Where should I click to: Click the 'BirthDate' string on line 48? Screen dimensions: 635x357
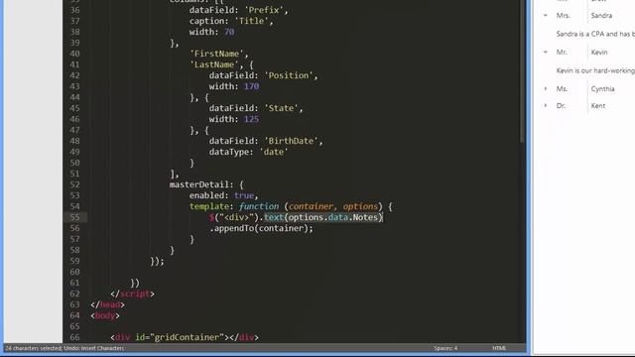[291, 141]
